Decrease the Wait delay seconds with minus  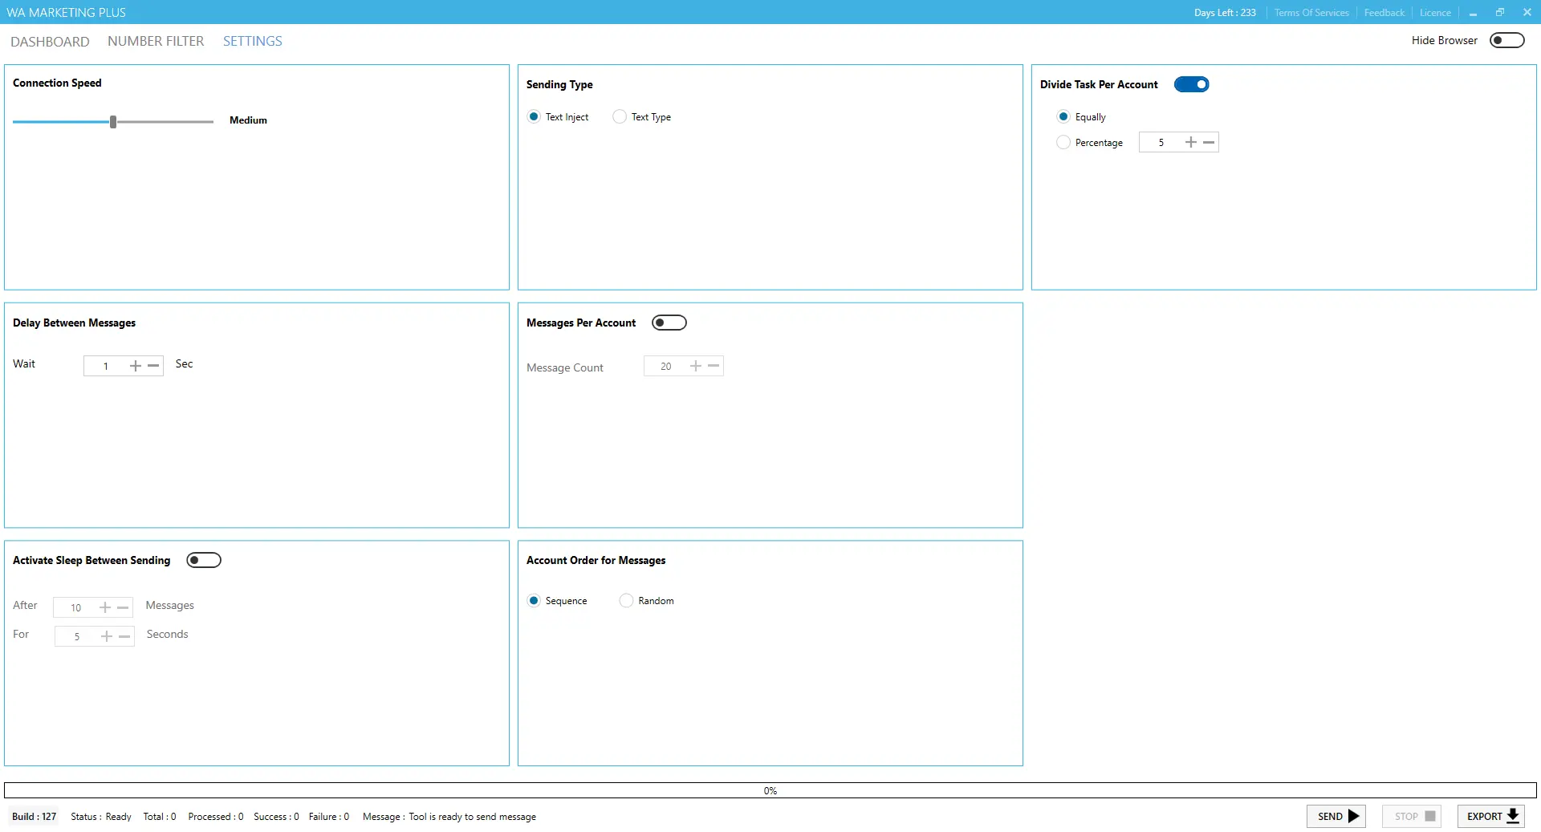coord(153,366)
